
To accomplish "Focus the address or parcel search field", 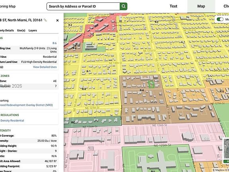I will (83, 6).
